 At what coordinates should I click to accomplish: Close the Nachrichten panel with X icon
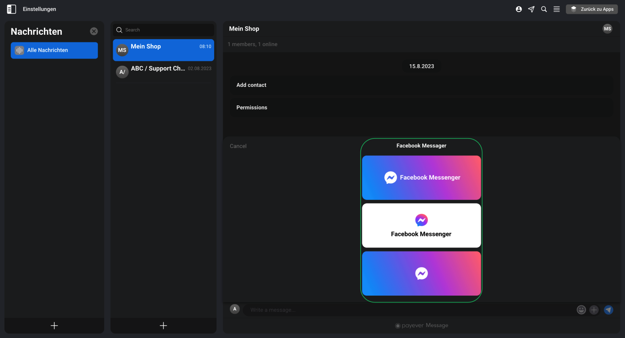pyautogui.click(x=94, y=31)
